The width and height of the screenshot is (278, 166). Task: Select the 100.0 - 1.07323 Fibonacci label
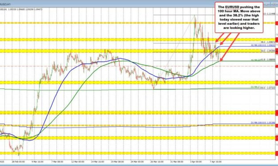267,87
